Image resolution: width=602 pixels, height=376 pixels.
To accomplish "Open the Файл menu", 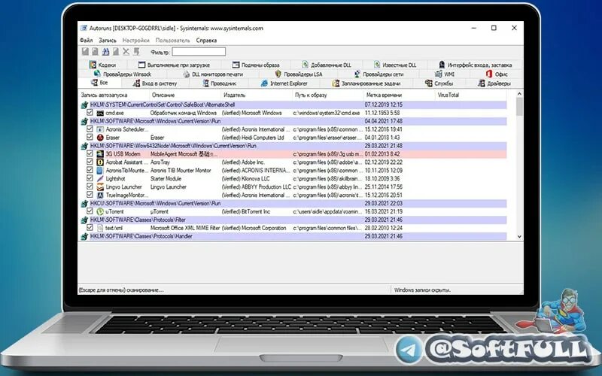I will coord(86,41).
